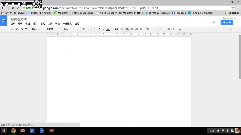Align text to the left
The image size is (241, 135).
(x=127, y=29)
